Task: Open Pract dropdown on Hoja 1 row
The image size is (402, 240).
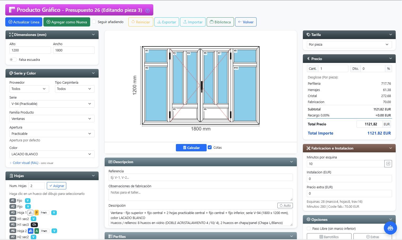Action: pyautogui.click(x=44, y=213)
